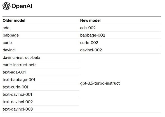
Task: Select the text-curie-001 model name
Action: click(x=15, y=87)
